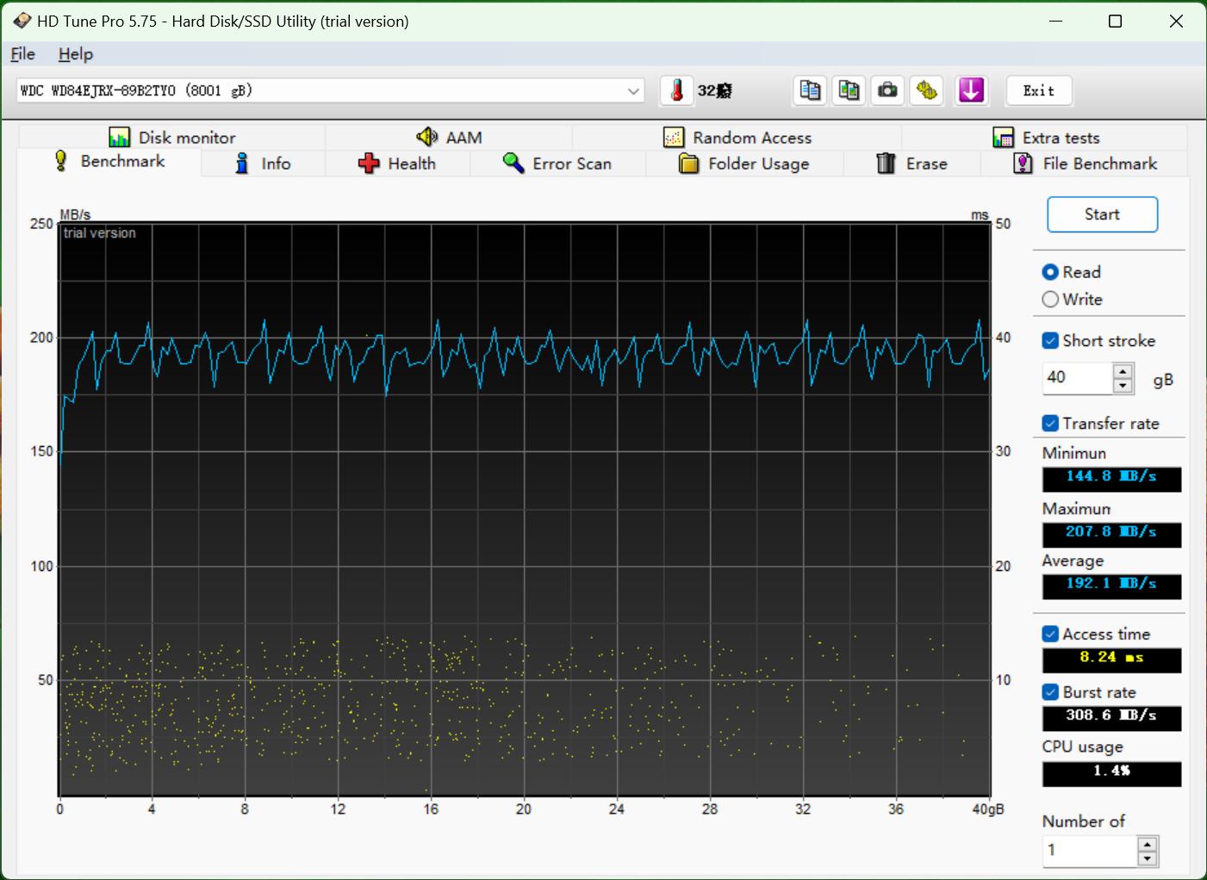Open the Health tab with red cross icon
Image resolution: width=1207 pixels, height=880 pixels.
coord(397,164)
